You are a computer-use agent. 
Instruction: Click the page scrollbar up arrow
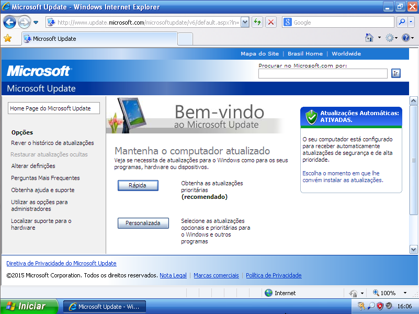coord(413,101)
